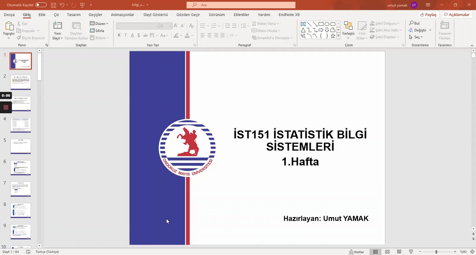Select the line arrow shape in gallery
This screenshot has width=476, height=255.
[315, 24]
